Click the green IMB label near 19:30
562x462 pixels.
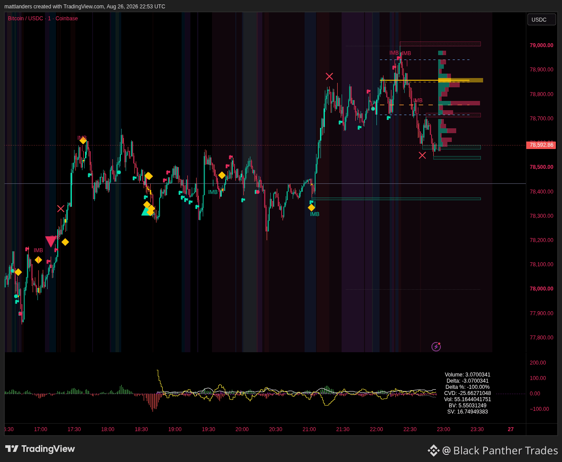tap(213, 192)
